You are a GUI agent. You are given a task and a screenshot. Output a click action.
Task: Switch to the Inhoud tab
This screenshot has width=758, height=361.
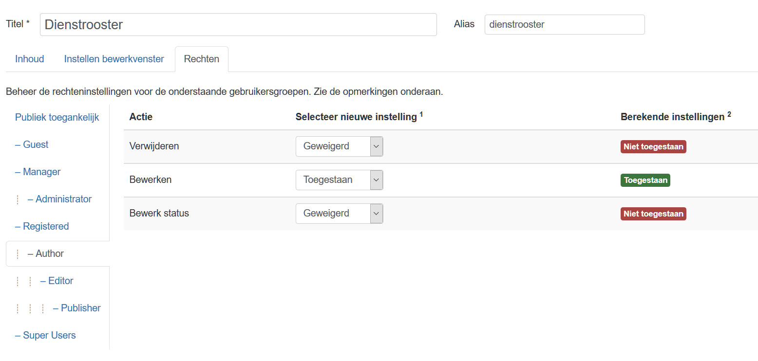tap(30, 59)
